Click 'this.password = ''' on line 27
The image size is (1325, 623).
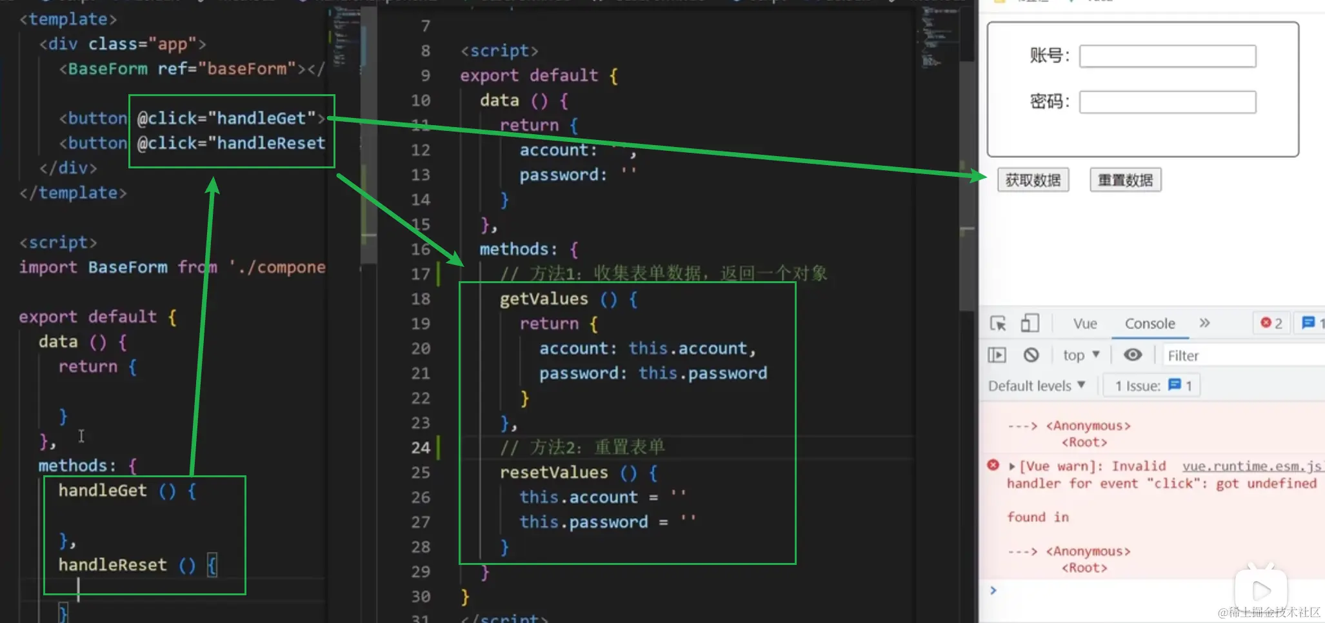tap(608, 522)
